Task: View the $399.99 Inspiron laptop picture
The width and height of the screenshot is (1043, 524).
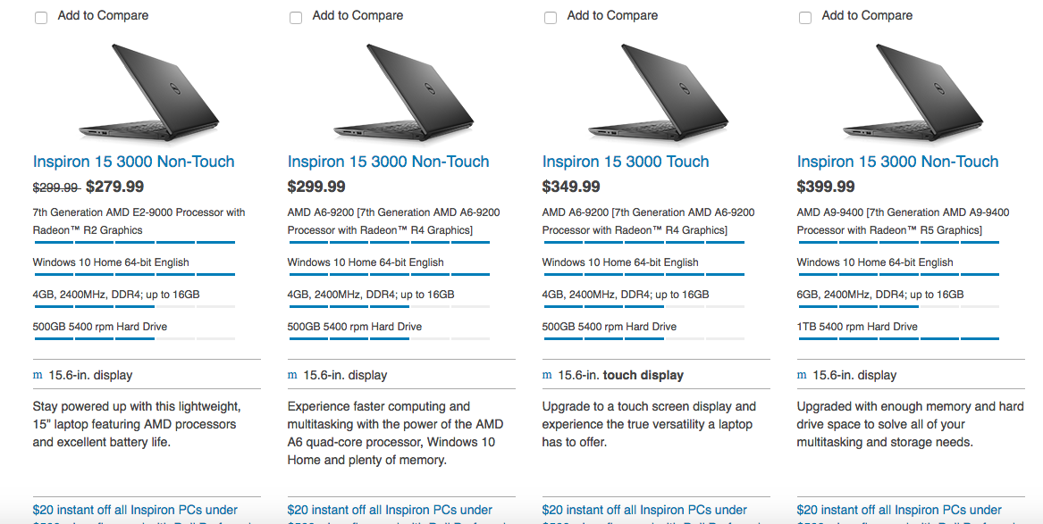Action: [x=913, y=92]
